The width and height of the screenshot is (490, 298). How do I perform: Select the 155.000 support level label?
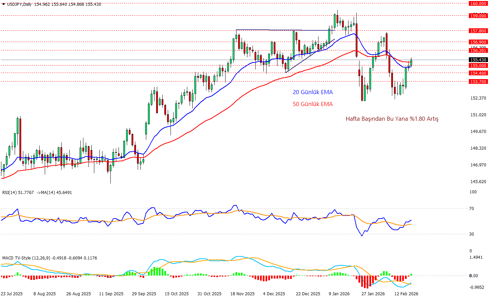[x=478, y=65]
